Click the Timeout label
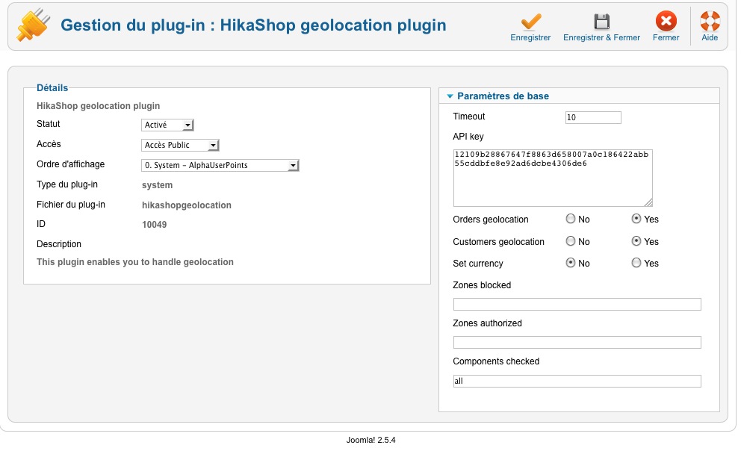 [x=469, y=116]
